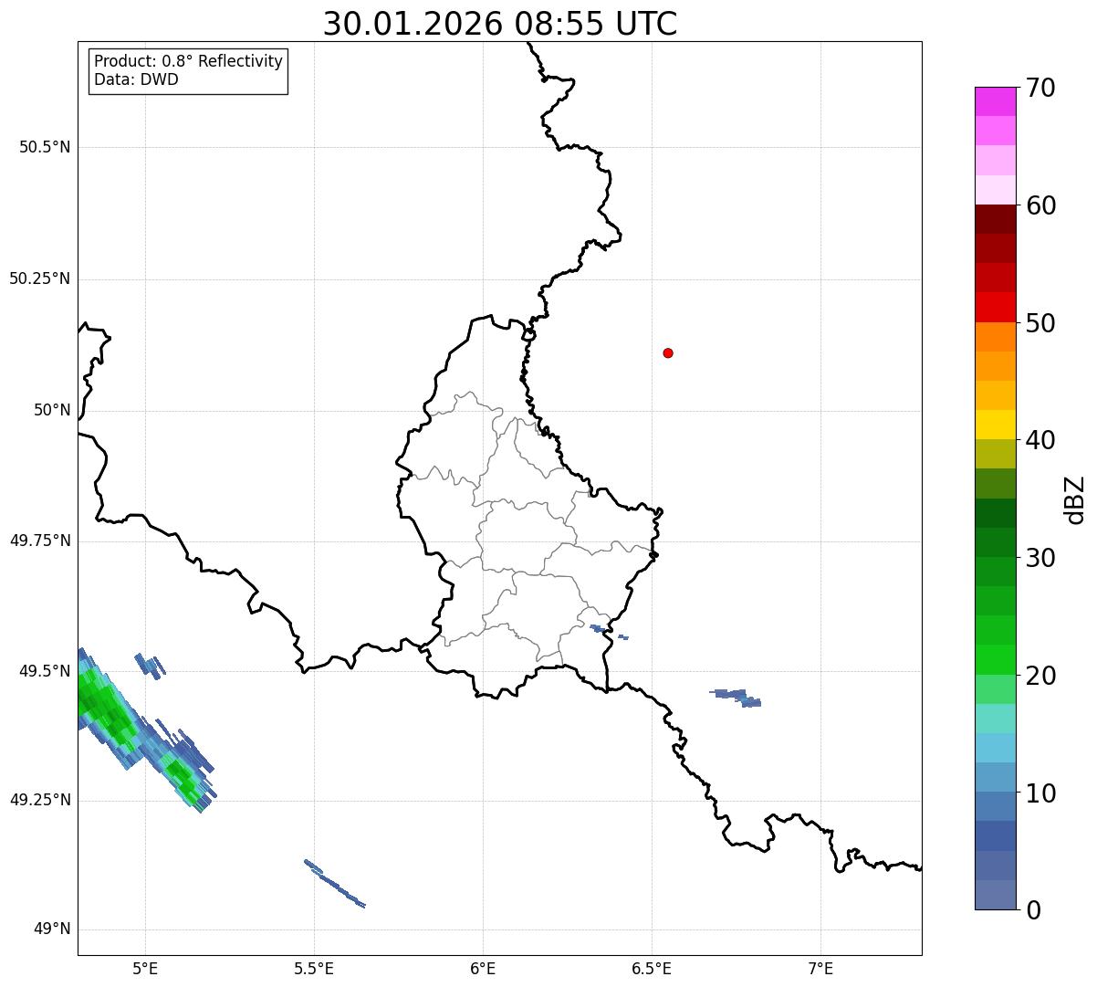
Task: Click the colorbar tick label 0
Action: 1033,910
